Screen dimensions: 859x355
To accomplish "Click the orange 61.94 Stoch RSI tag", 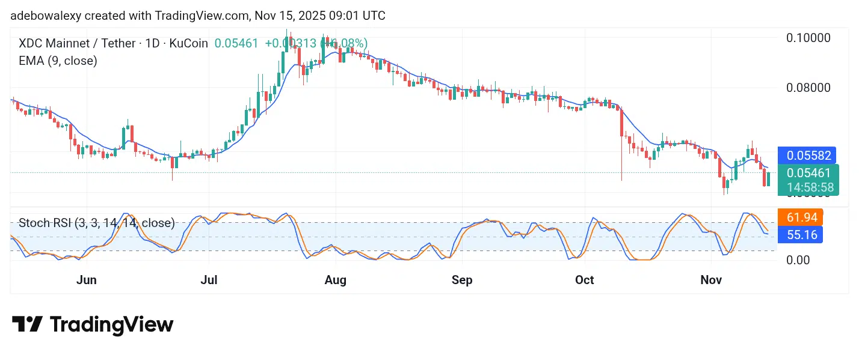I will tap(799, 217).
